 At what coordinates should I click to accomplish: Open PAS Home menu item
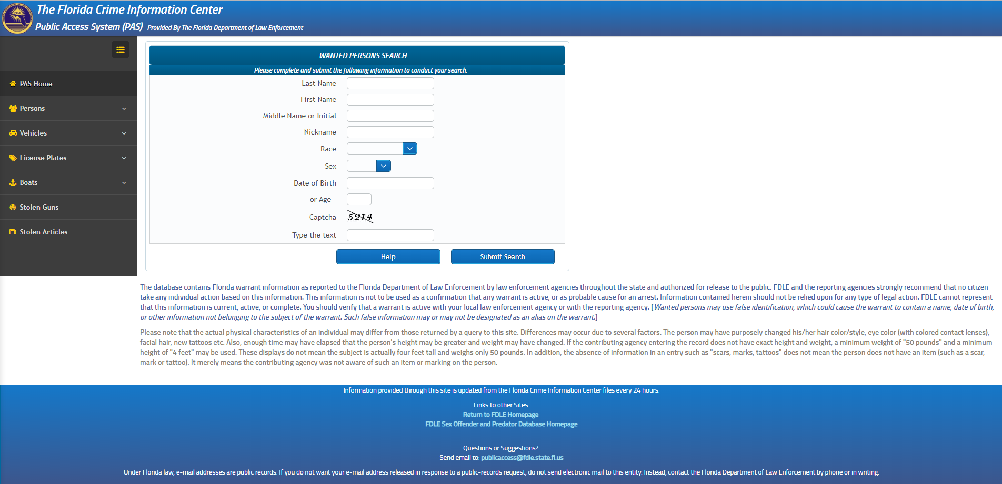point(68,84)
